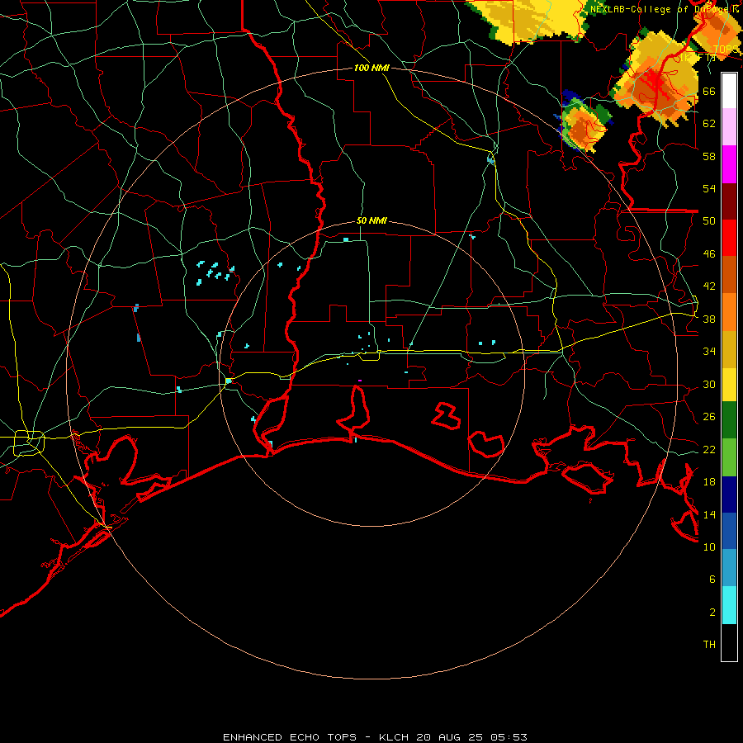Click the magenta legend color swatch
Viewport: 743px width, 743px height.
coord(729,164)
